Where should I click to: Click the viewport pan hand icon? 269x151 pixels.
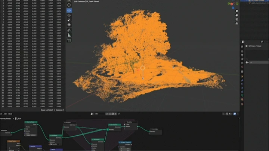point(236,15)
